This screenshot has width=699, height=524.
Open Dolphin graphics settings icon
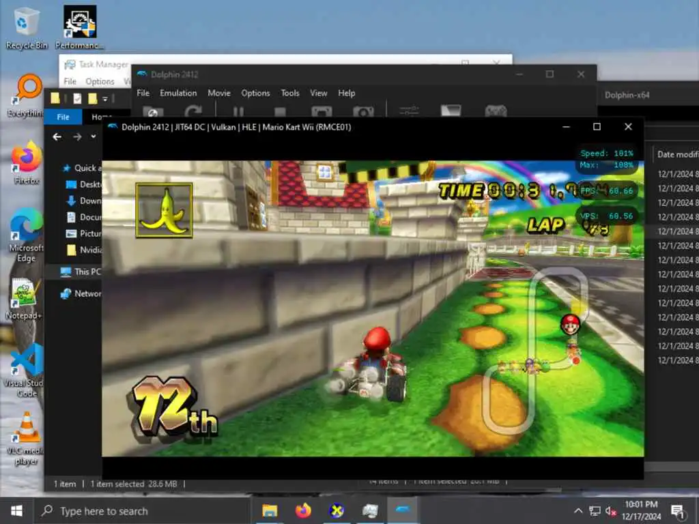click(x=451, y=111)
